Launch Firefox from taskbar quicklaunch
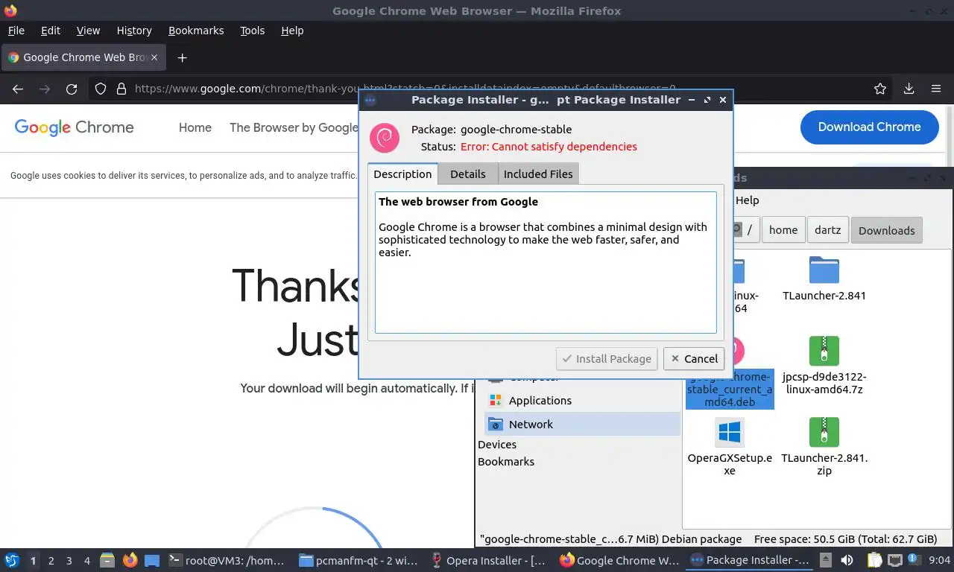 coord(130,560)
